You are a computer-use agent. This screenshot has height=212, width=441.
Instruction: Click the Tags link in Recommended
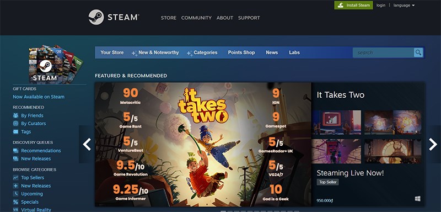coord(26,131)
